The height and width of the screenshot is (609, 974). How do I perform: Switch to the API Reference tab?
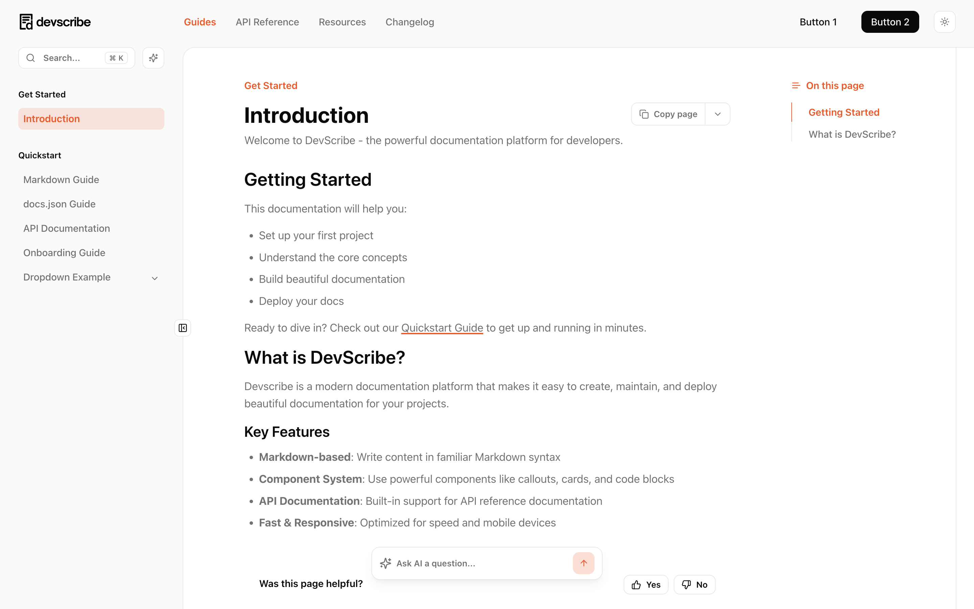267,22
